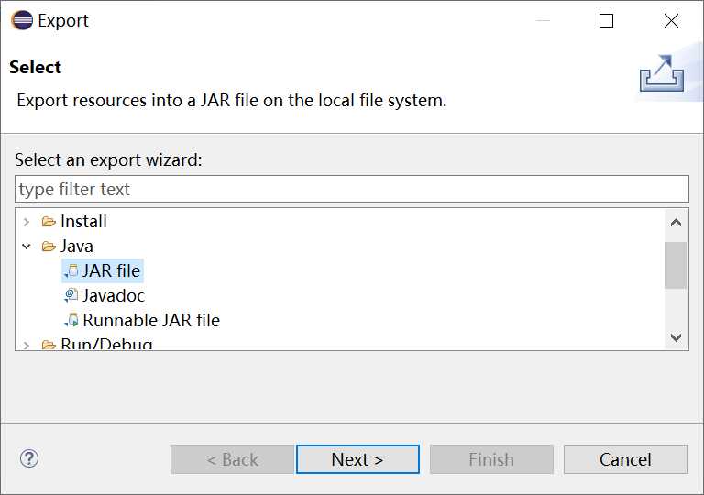Expand the Run/Debug category
This screenshot has height=495, width=704.
click(27, 345)
